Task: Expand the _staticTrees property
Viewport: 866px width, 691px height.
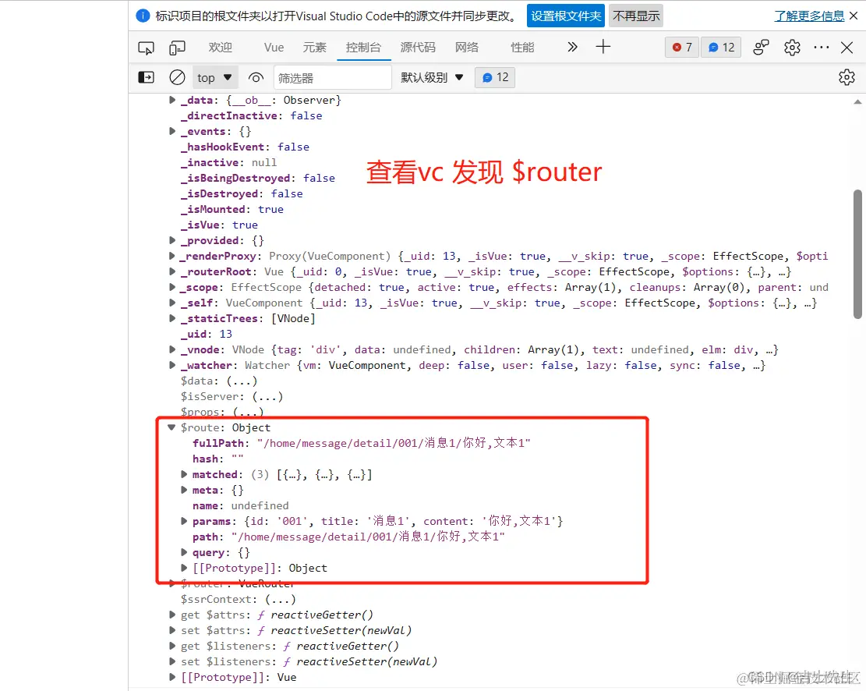Action: 172,318
